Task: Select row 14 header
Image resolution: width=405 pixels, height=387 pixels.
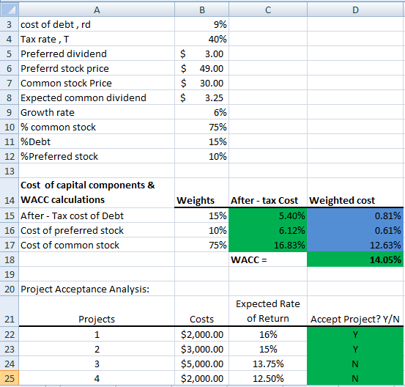Action: tap(10, 193)
